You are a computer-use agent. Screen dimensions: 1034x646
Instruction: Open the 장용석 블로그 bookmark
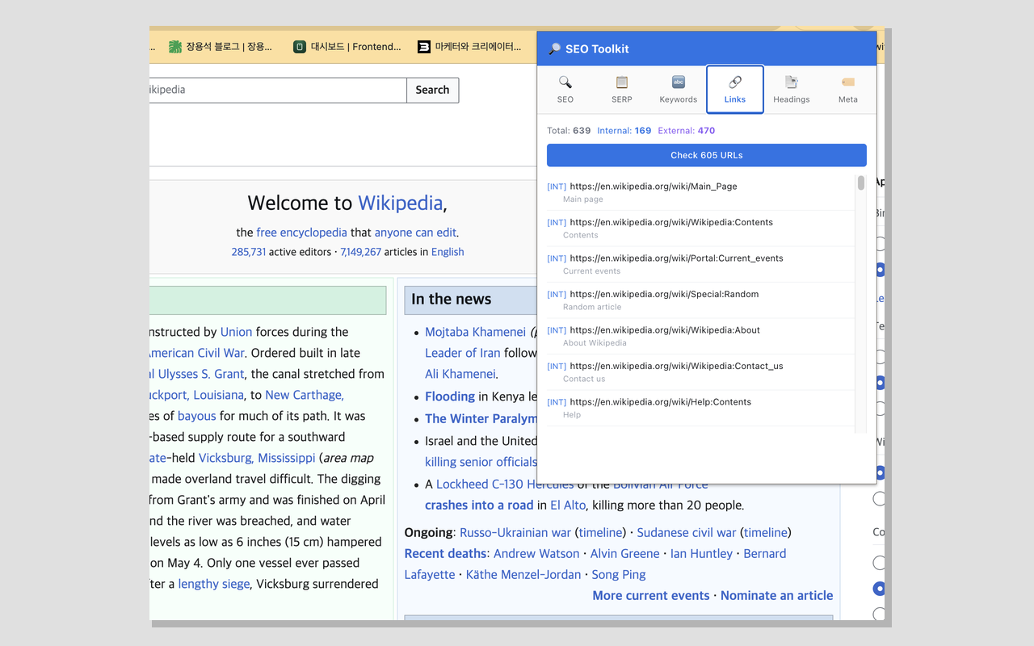click(x=221, y=47)
